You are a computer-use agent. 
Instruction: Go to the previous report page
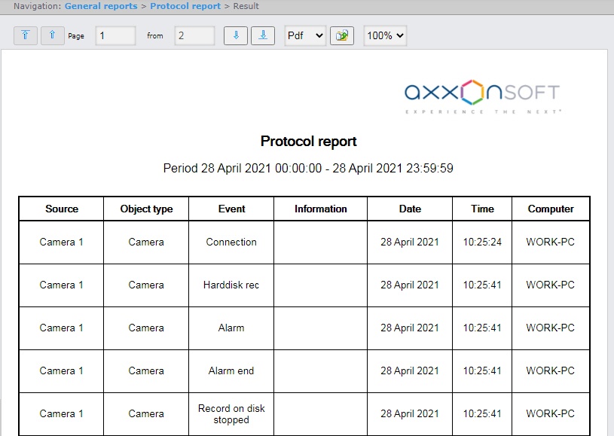tap(53, 35)
